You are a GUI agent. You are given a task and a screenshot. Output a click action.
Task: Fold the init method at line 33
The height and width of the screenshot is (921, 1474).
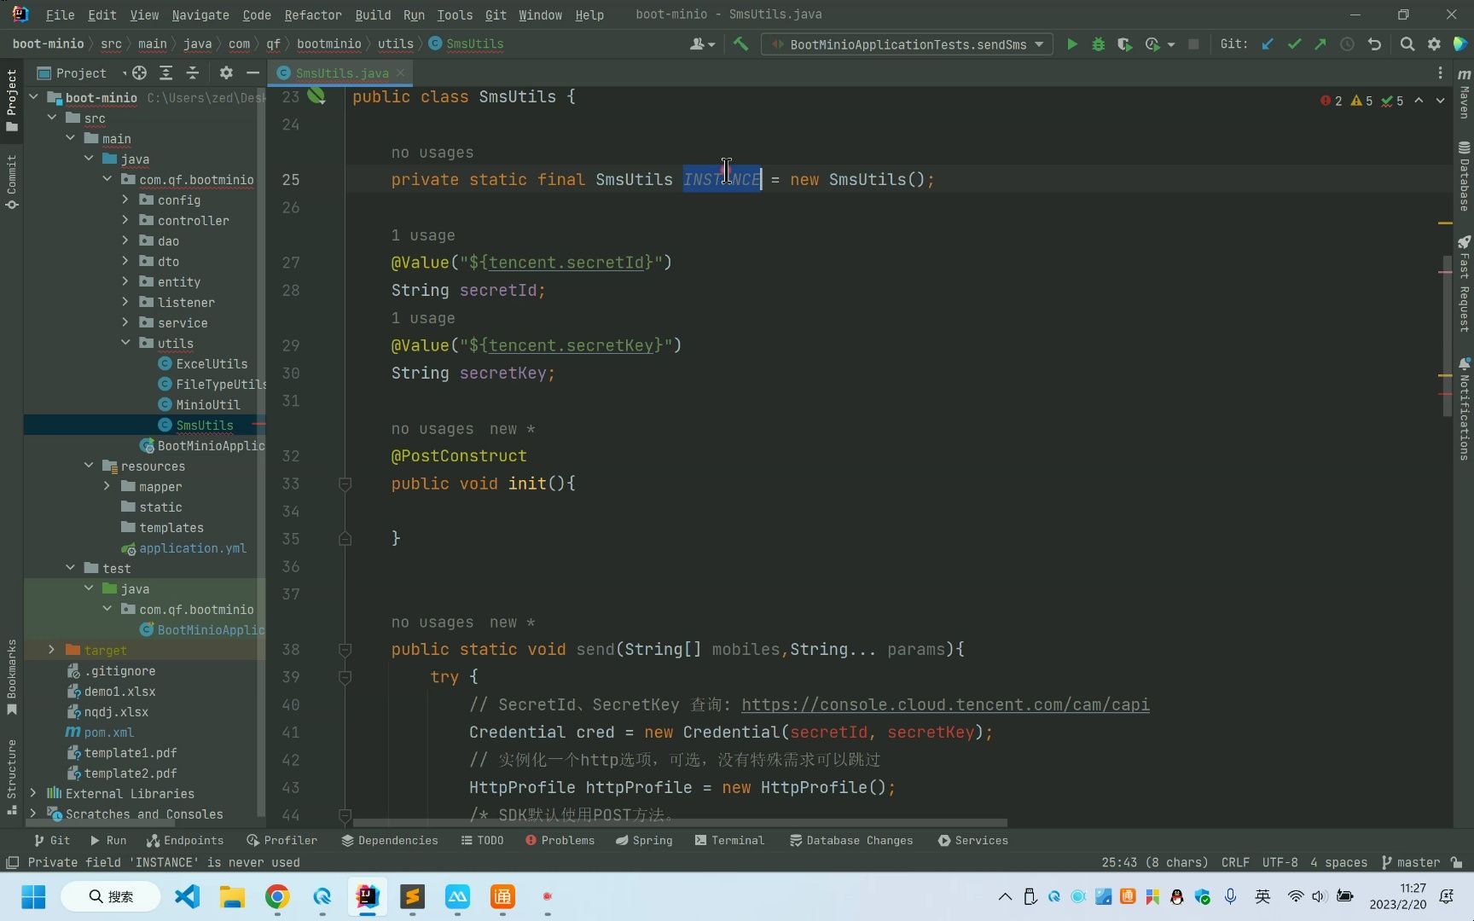(x=345, y=484)
